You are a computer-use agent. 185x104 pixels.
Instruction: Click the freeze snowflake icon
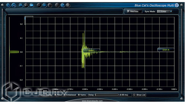click(68, 5)
